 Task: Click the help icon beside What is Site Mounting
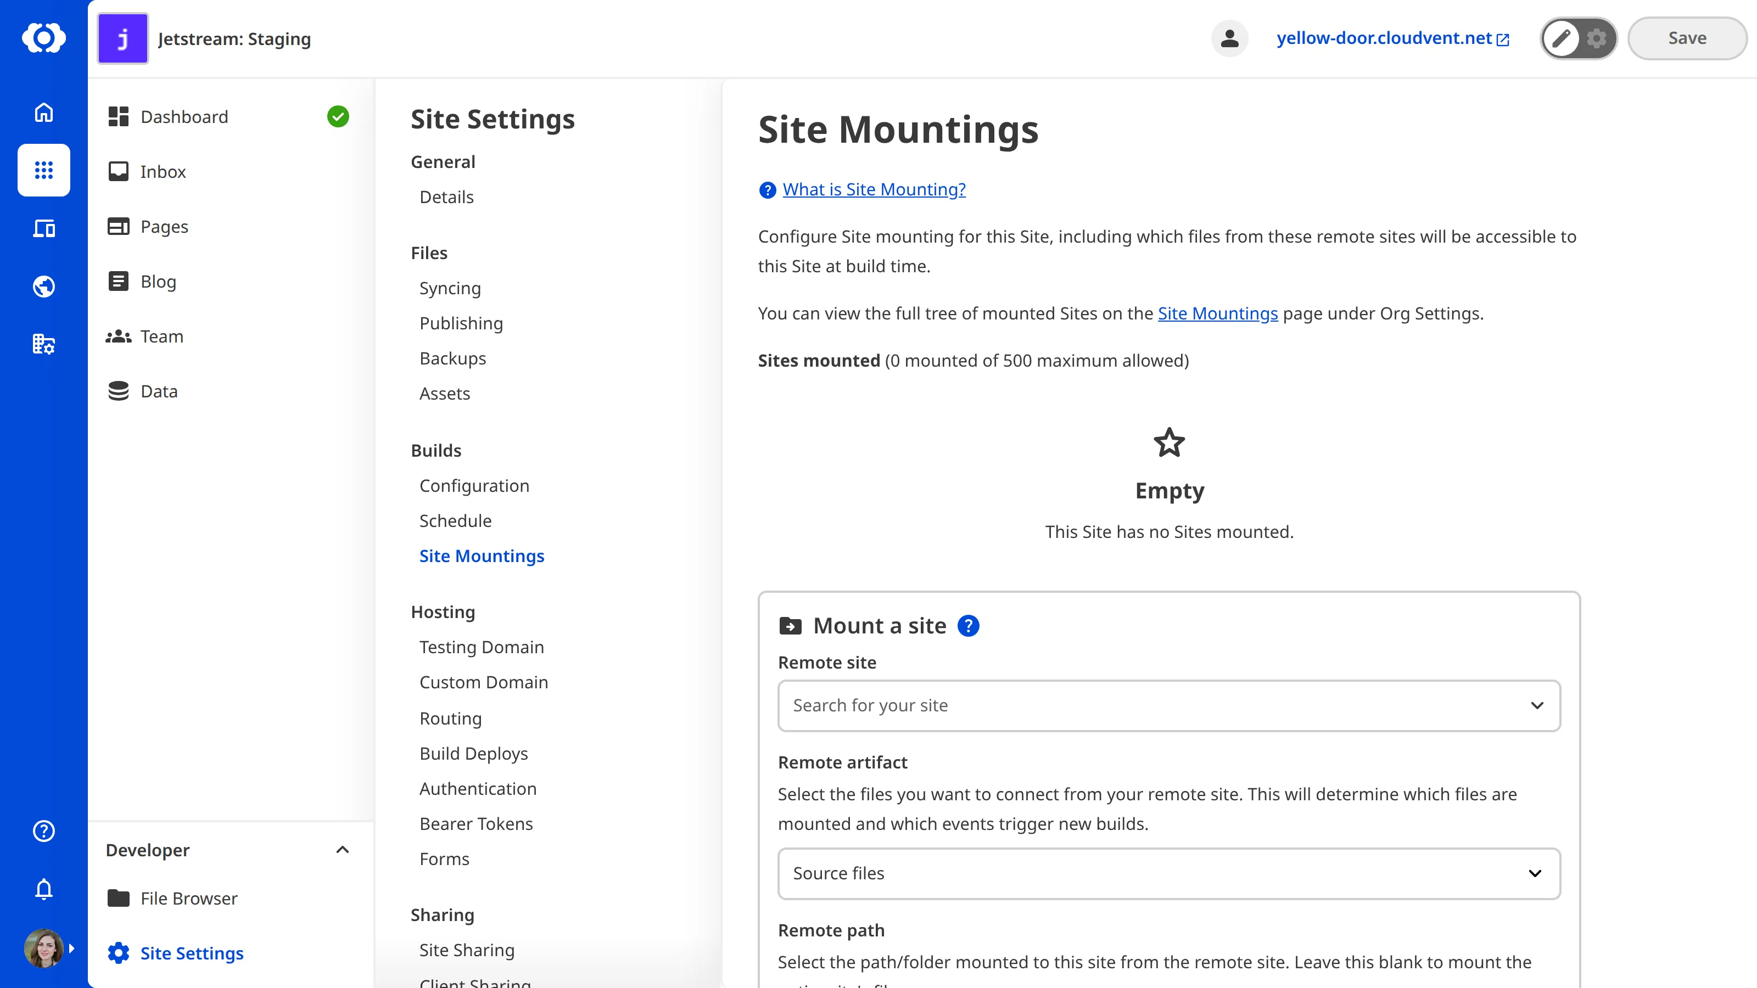[768, 189]
